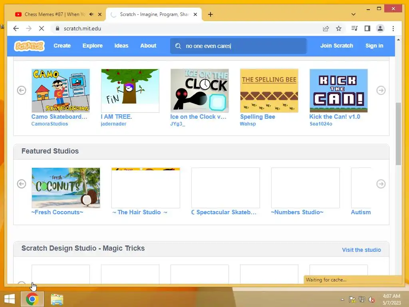Click Join Scratch
Viewport: 409px width, 307px height.
(x=336, y=46)
